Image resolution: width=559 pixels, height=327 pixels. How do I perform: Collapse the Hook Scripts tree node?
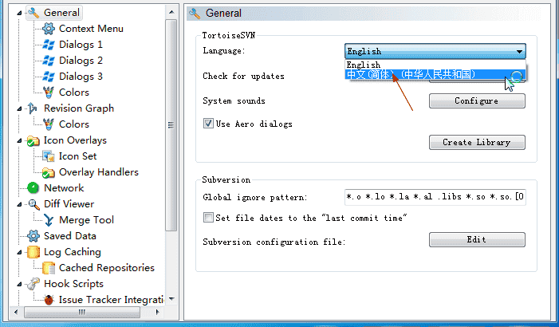pyautogui.click(x=19, y=284)
